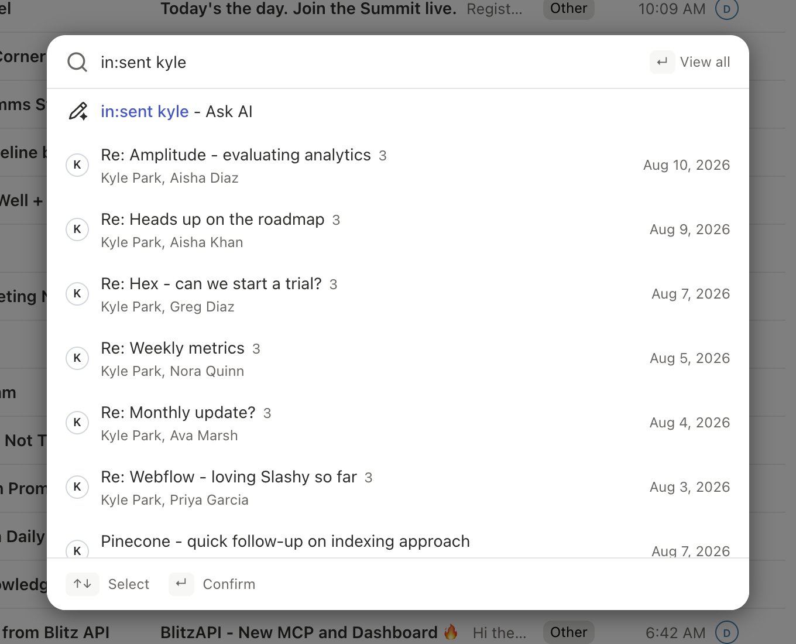Click View all to see full results
The height and width of the screenshot is (644, 796).
pos(705,62)
